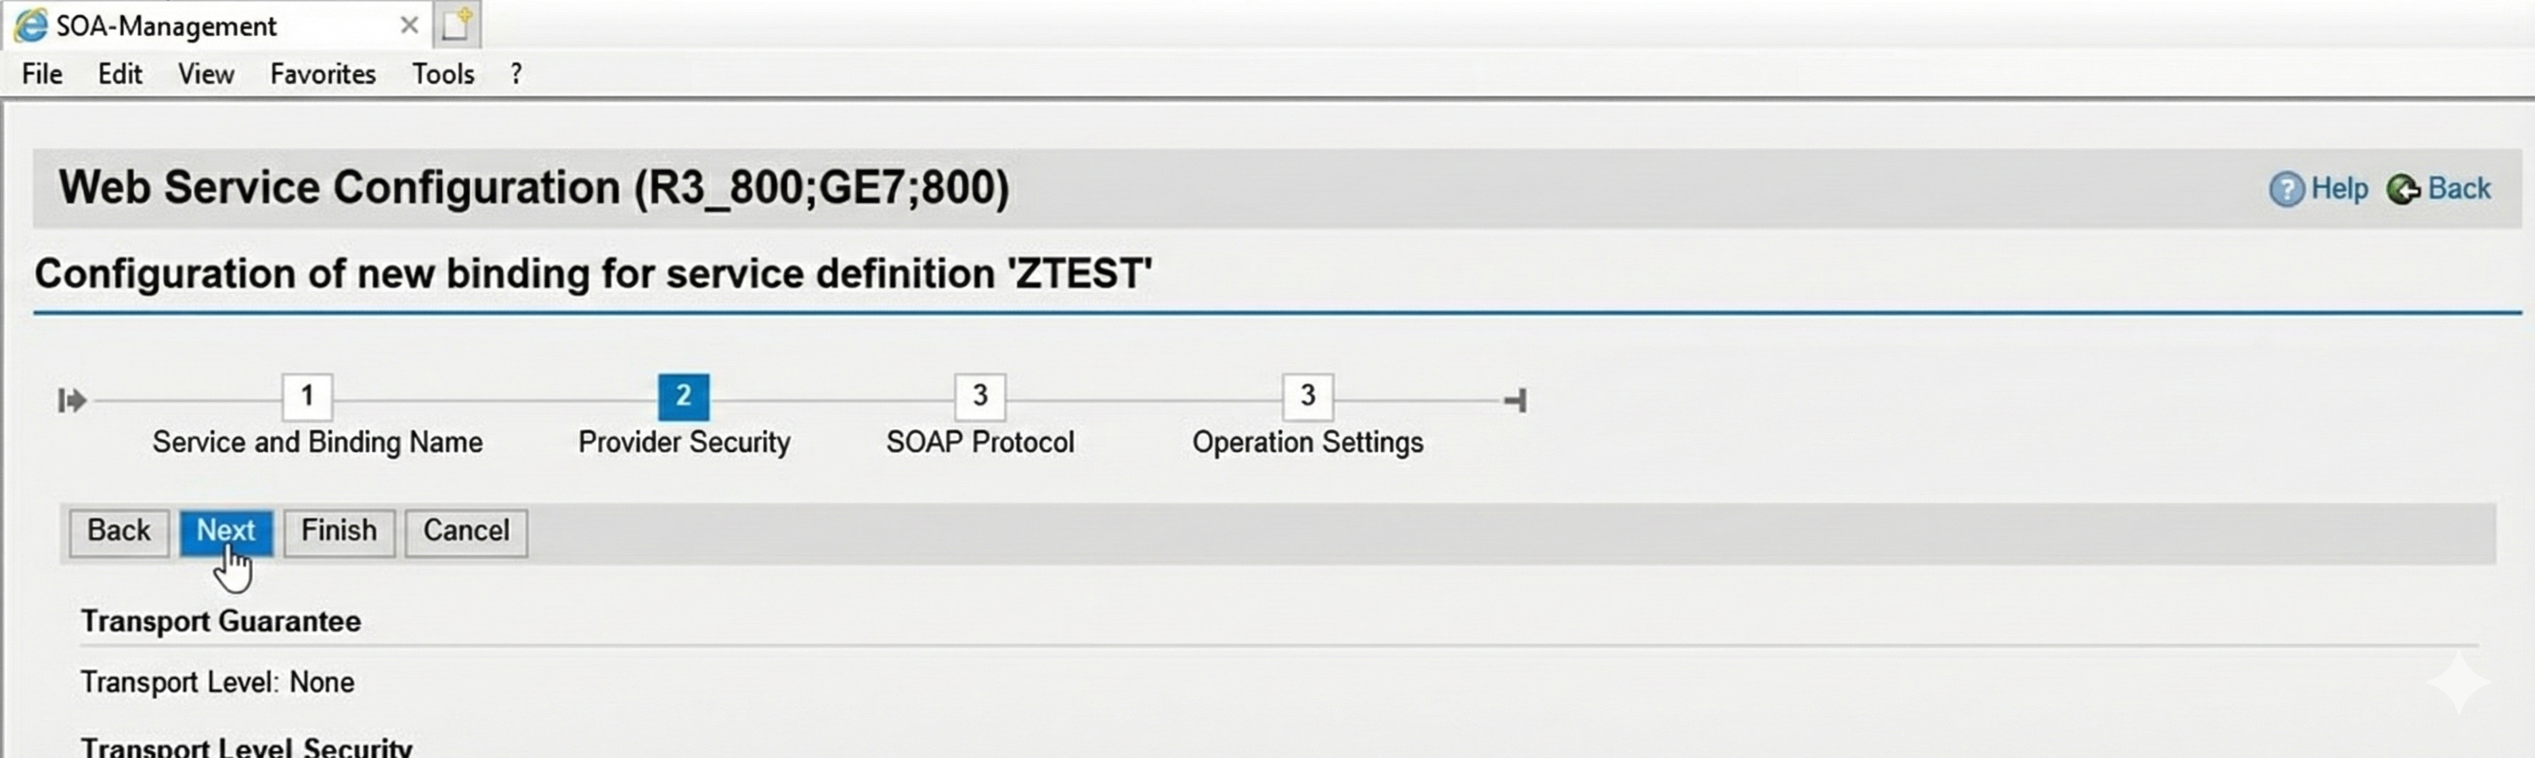Close the SOA-Management tab
The width and height of the screenshot is (2535, 758).
410,26
